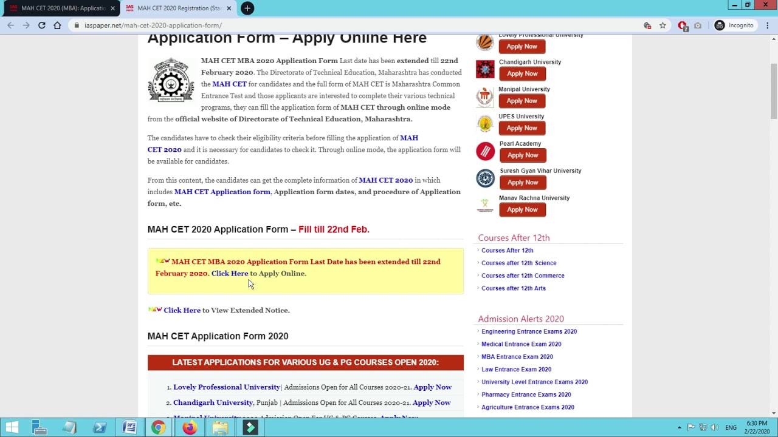The height and width of the screenshot is (437, 778).
Task: Open Law Entrance Exam 2020 link
Action: pos(516,369)
